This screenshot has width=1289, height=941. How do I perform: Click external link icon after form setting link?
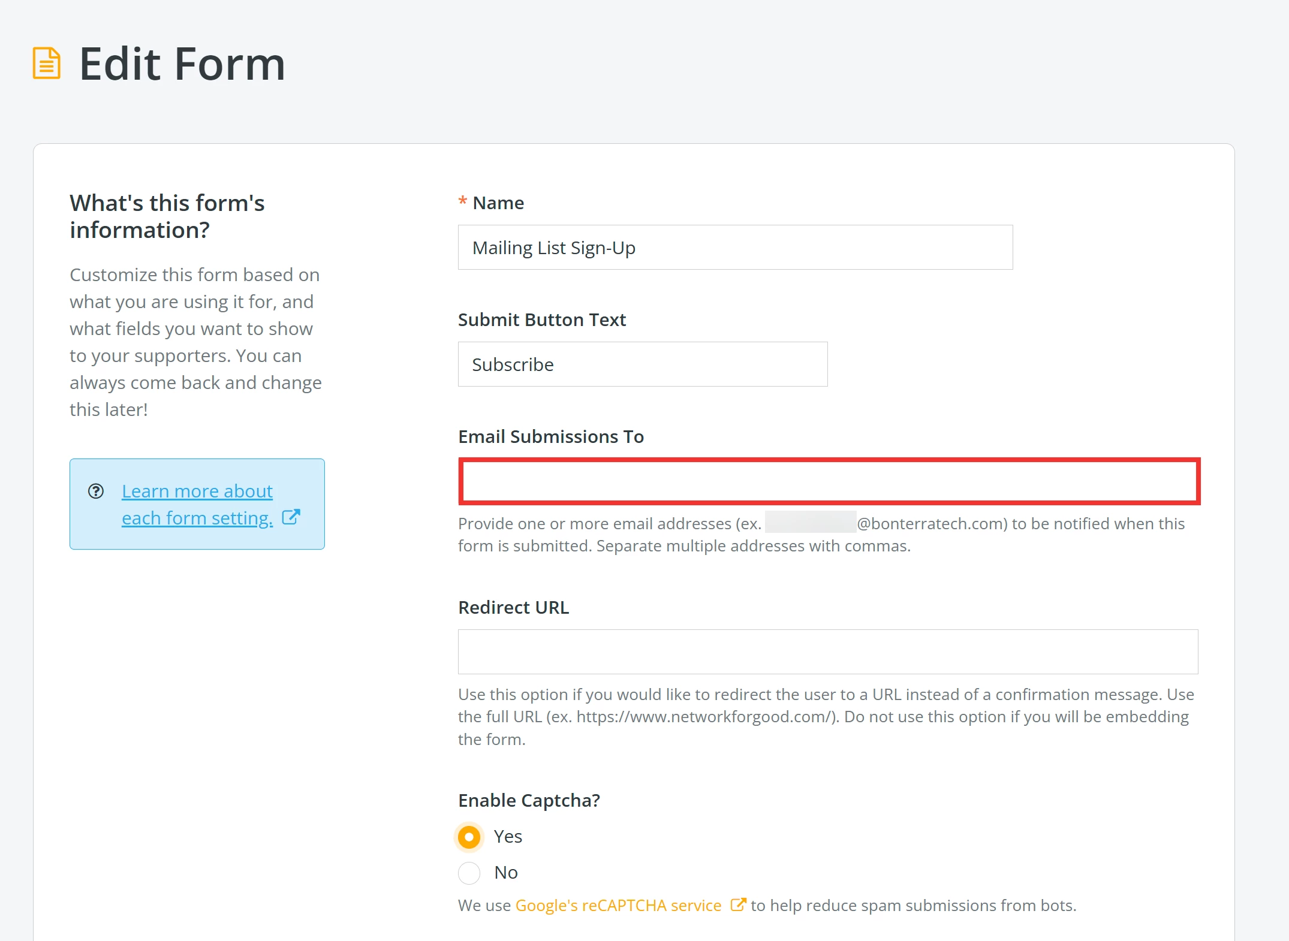click(x=291, y=517)
